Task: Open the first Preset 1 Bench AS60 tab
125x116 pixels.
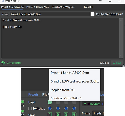Action: 12,7
